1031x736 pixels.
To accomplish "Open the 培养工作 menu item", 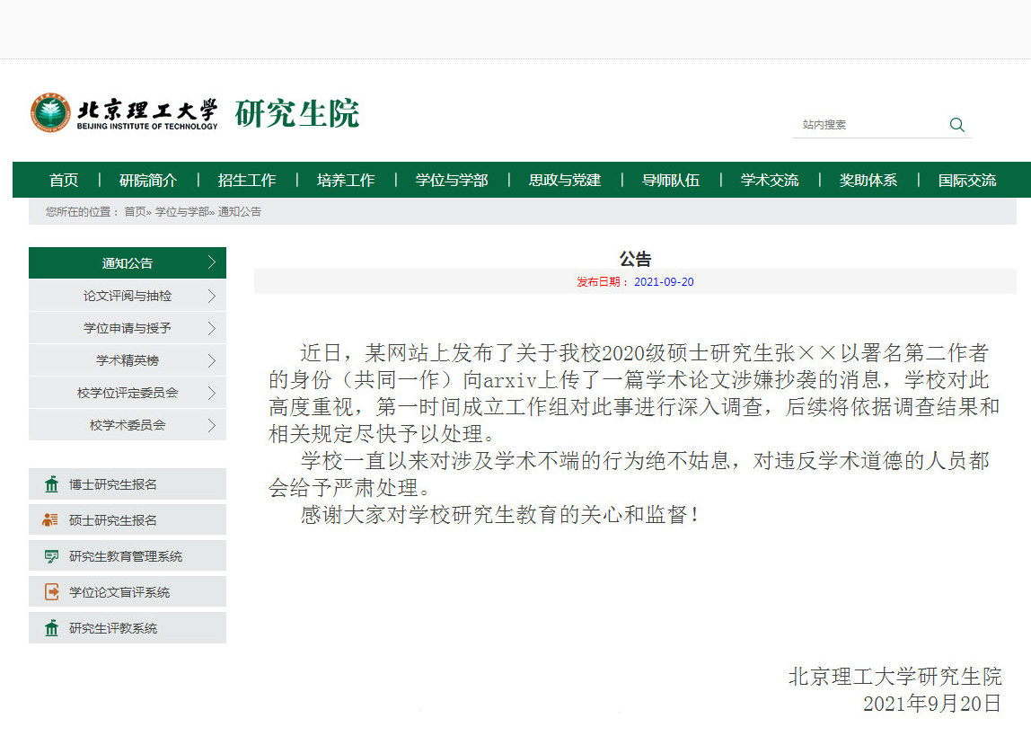I will tap(345, 181).
